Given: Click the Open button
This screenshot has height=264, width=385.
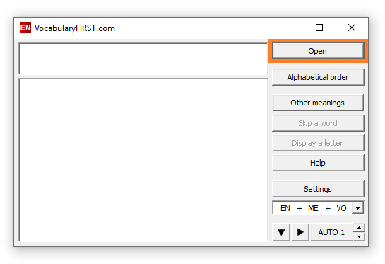Looking at the screenshot, I should pyautogui.click(x=318, y=51).
